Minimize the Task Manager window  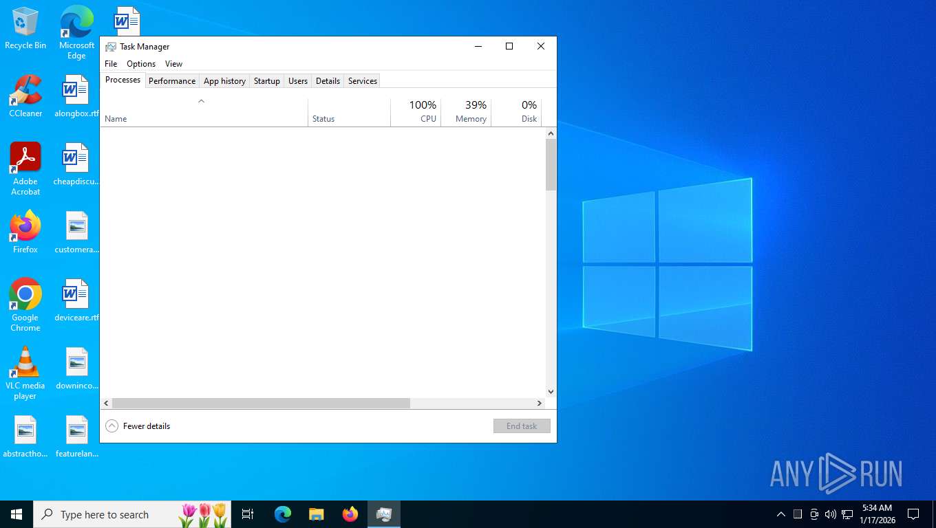pyautogui.click(x=478, y=46)
